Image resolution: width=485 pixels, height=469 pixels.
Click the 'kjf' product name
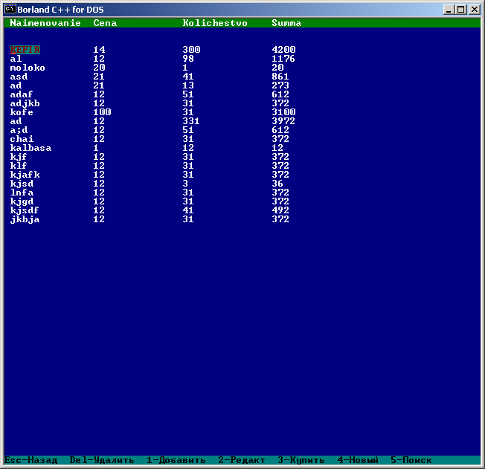click(19, 157)
